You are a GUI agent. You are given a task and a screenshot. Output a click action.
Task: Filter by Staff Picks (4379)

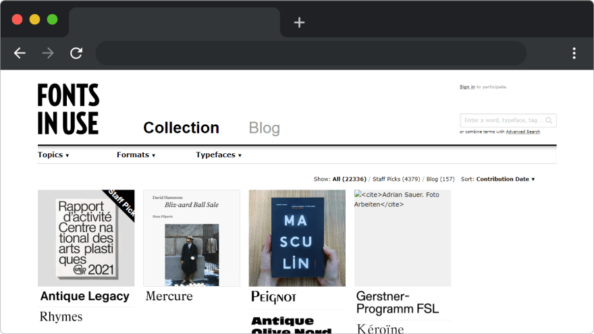tap(396, 179)
